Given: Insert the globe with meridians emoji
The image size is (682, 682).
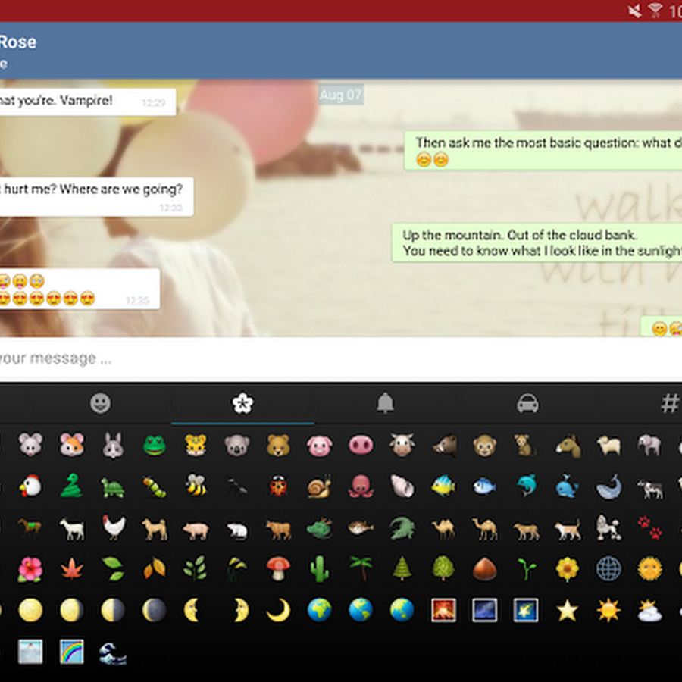Looking at the screenshot, I should [608, 569].
